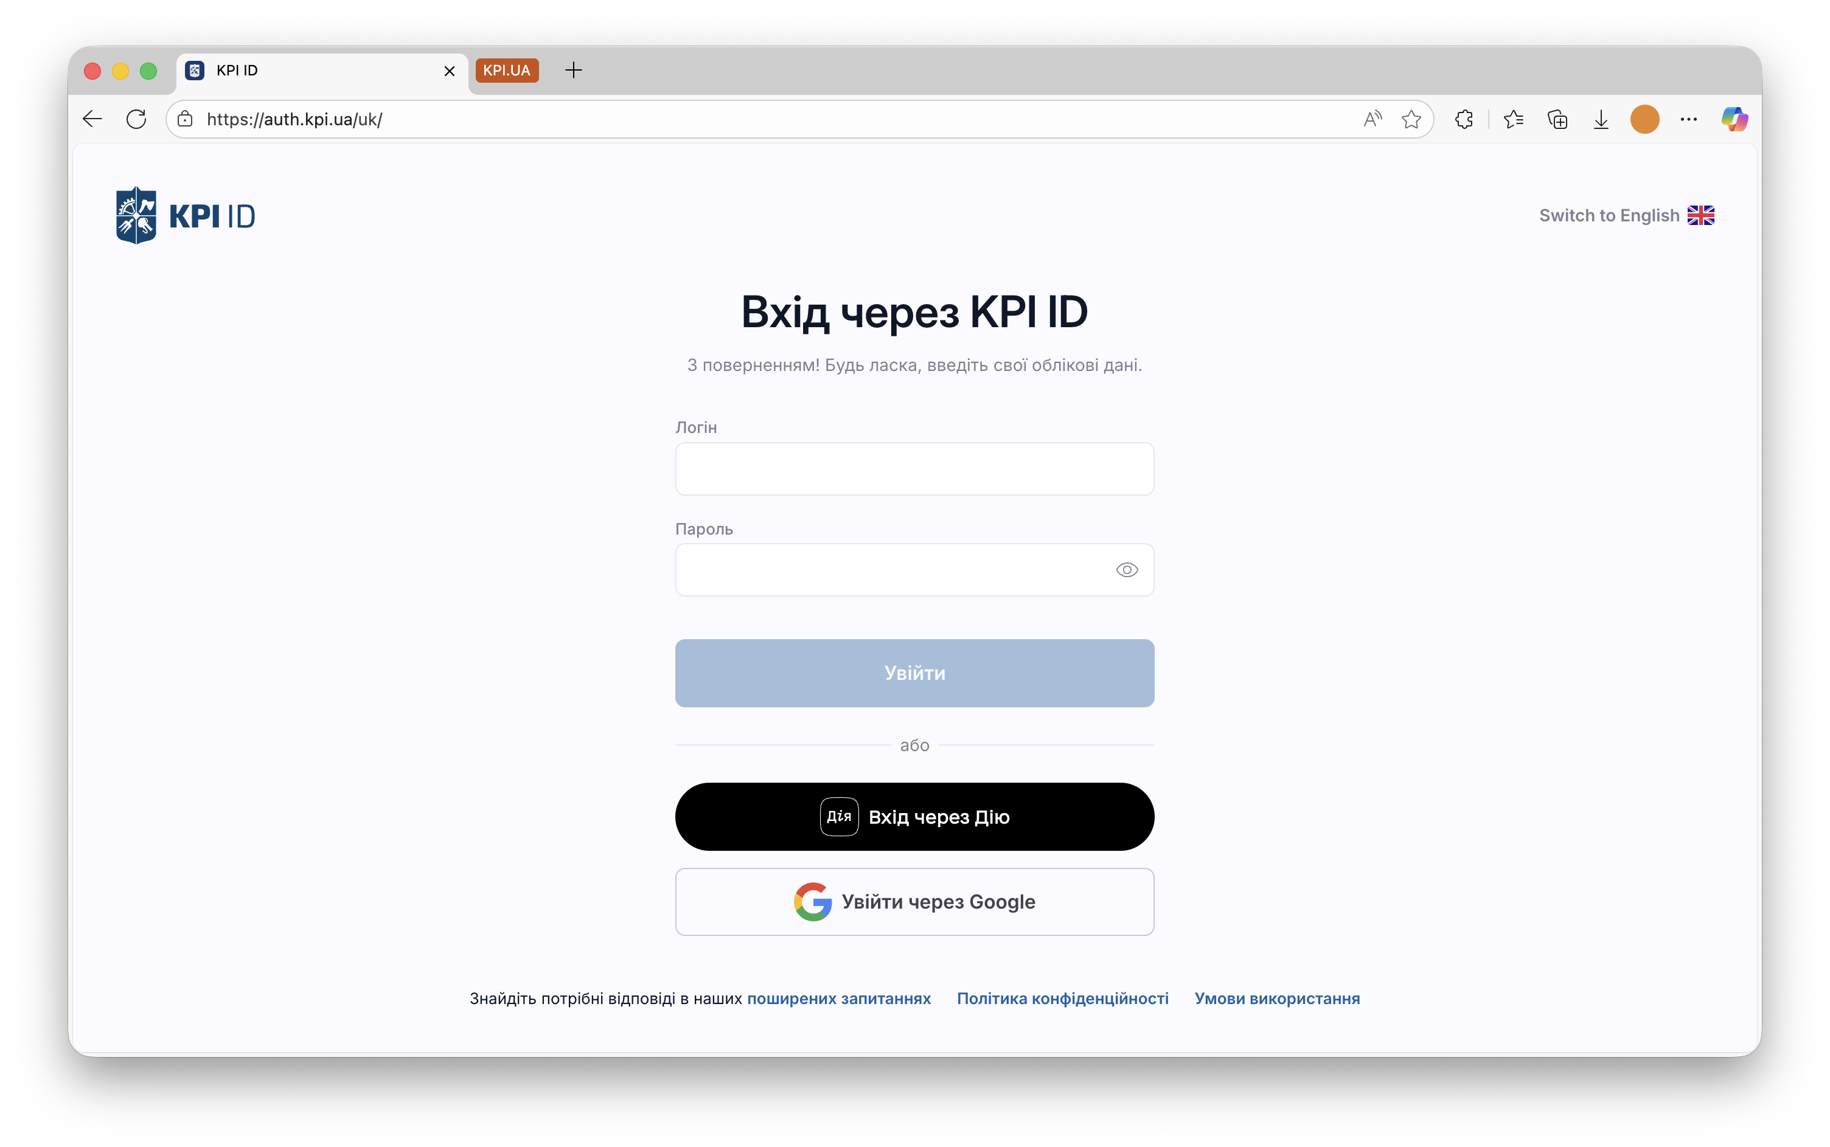
Task: Open the Downloads icon
Action: click(x=1601, y=119)
